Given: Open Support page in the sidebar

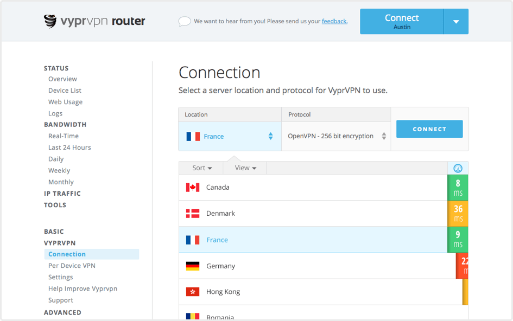Looking at the screenshot, I should click(60, 300).
